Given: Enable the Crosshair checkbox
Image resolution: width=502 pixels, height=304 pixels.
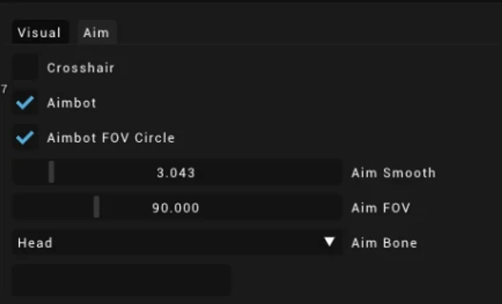Looking at the screenshot, I should pyautogui.click(x=25, y=68).
